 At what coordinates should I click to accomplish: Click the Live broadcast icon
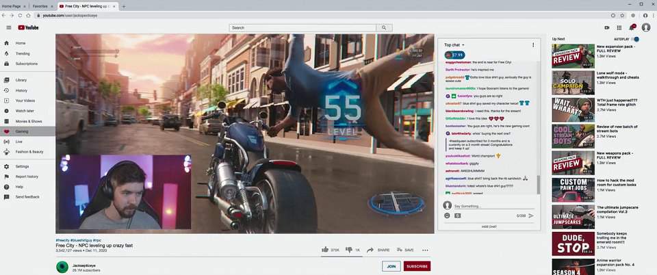tap(6, 142)
